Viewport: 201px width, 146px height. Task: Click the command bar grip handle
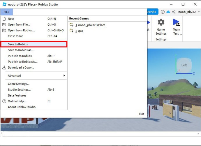[x=1, y=134]
